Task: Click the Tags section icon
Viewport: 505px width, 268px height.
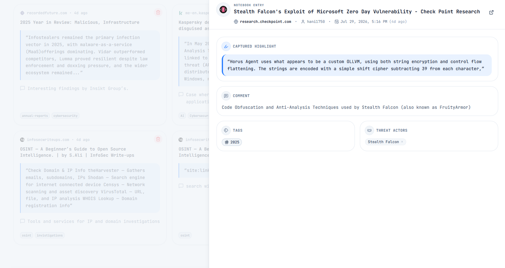Action: [x=226, y=130]
